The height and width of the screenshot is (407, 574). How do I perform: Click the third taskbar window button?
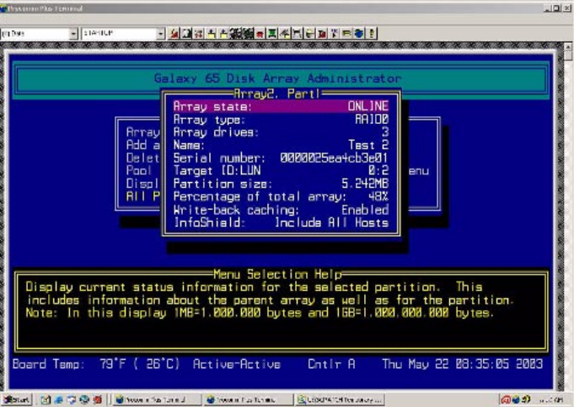tap(338, 399)
